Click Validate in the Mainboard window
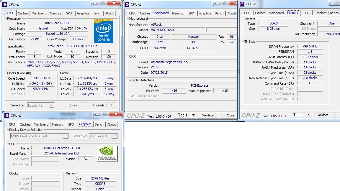The height and width of the screenshot is (191, 340). tap(208, 115)
